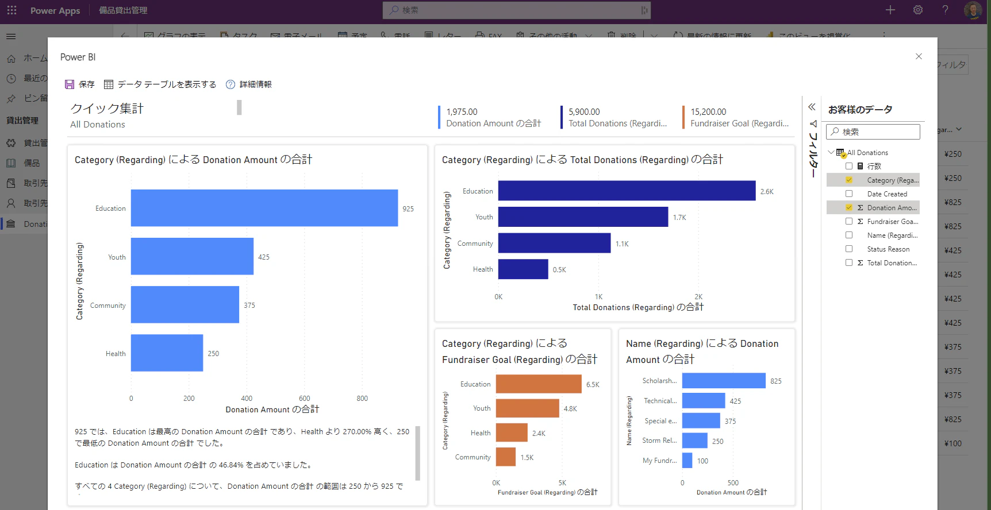Check the Status Reason field checkbox
Viewport: 991px width, 510px height.
tap(849, 249)
